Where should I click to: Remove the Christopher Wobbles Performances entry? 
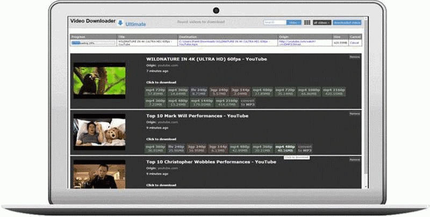[x=355, y=160]
